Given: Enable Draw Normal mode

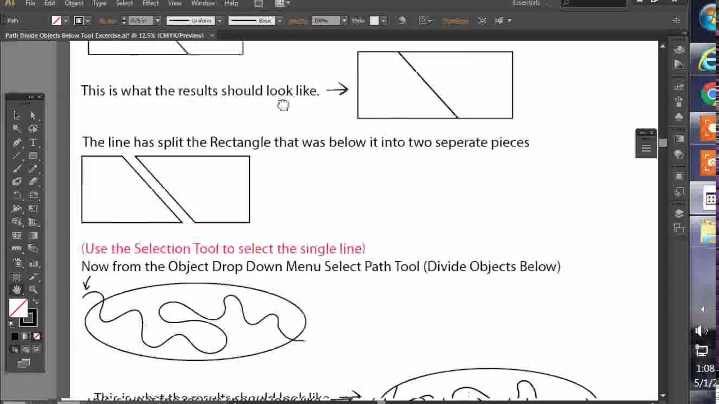Looking at the screenshot, I should click(15, 350).
